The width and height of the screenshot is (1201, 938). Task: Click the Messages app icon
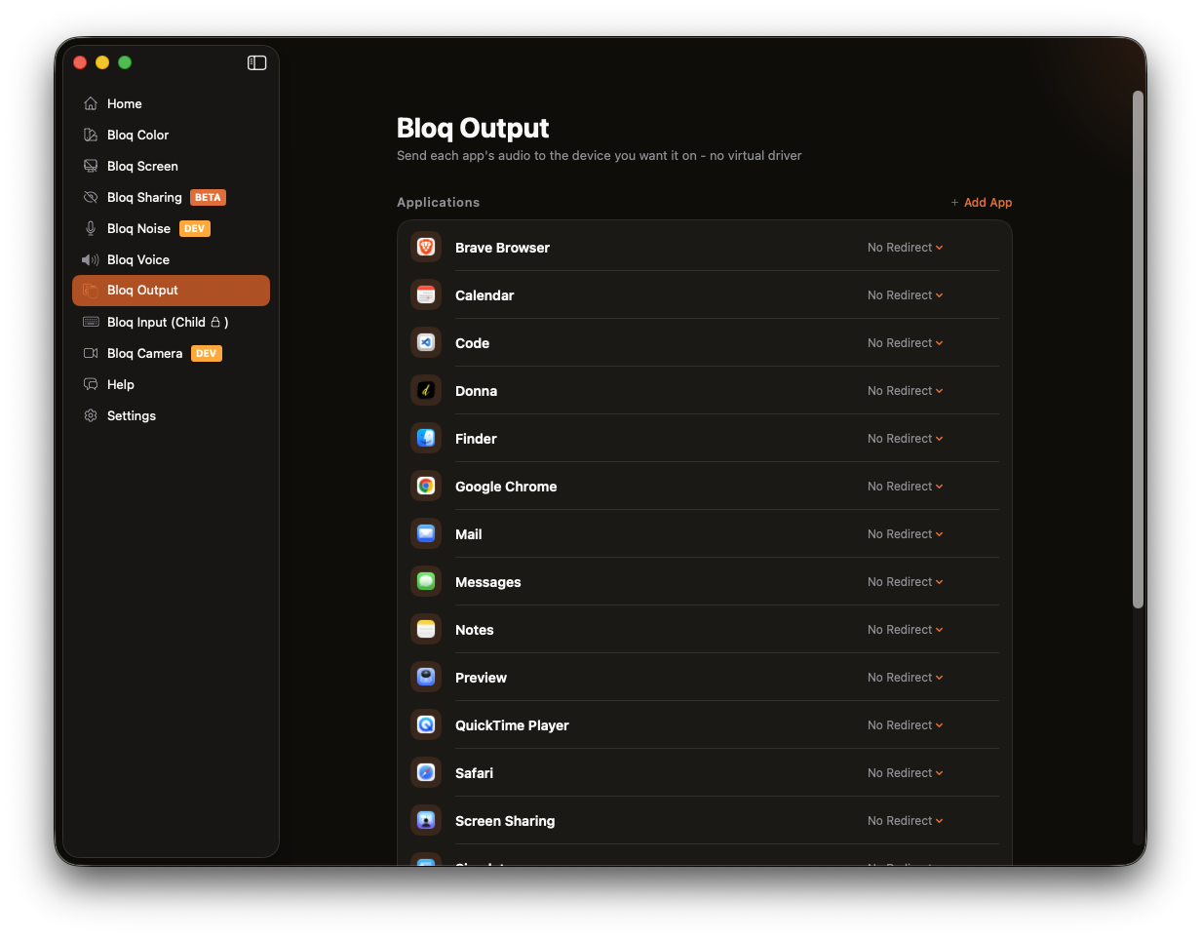[426, 582]
